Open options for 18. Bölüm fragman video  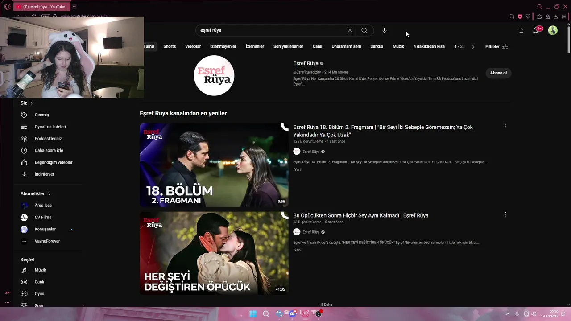pos(505,126)
